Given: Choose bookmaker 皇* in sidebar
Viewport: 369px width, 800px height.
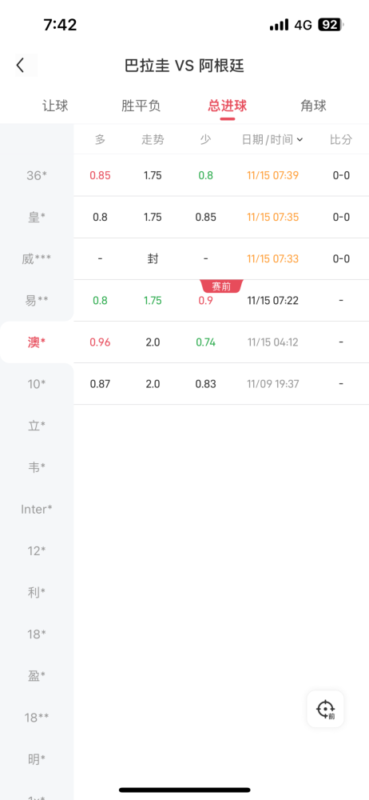Looking at the screenshot, I should [37, 218].
